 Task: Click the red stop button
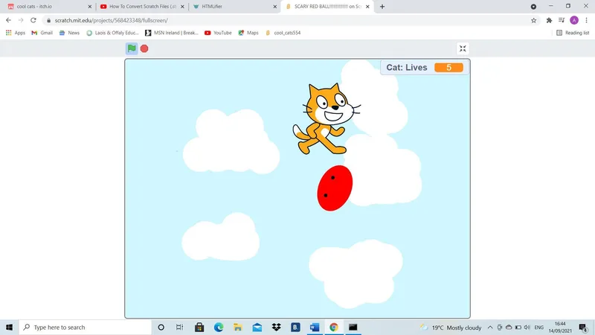[x=144, y=48]
